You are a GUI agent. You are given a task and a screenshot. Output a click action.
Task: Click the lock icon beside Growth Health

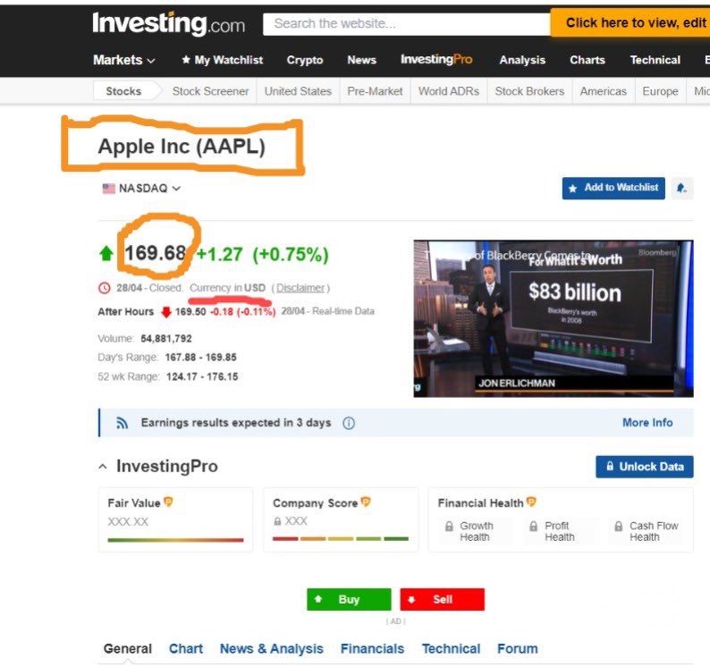(449, 526)
